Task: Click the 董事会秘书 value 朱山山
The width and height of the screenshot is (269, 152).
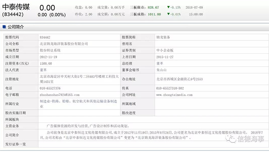Action: coord(161,70)
